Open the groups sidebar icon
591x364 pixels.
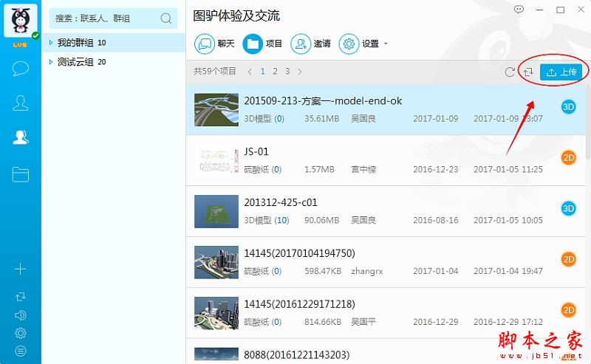point(21,137)
